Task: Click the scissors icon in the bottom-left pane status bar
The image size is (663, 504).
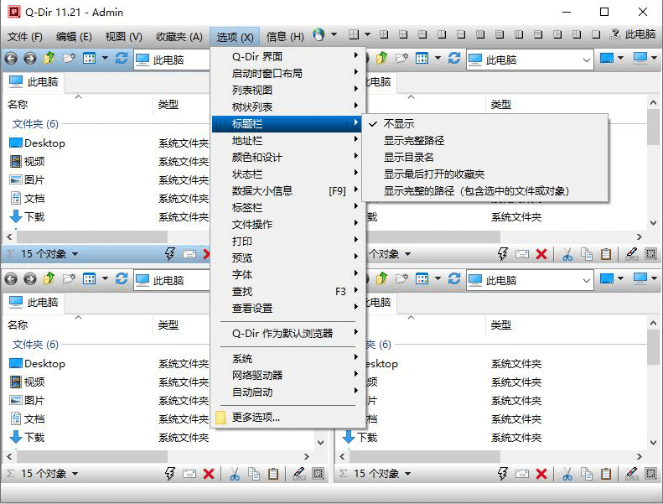Action: 235,474
